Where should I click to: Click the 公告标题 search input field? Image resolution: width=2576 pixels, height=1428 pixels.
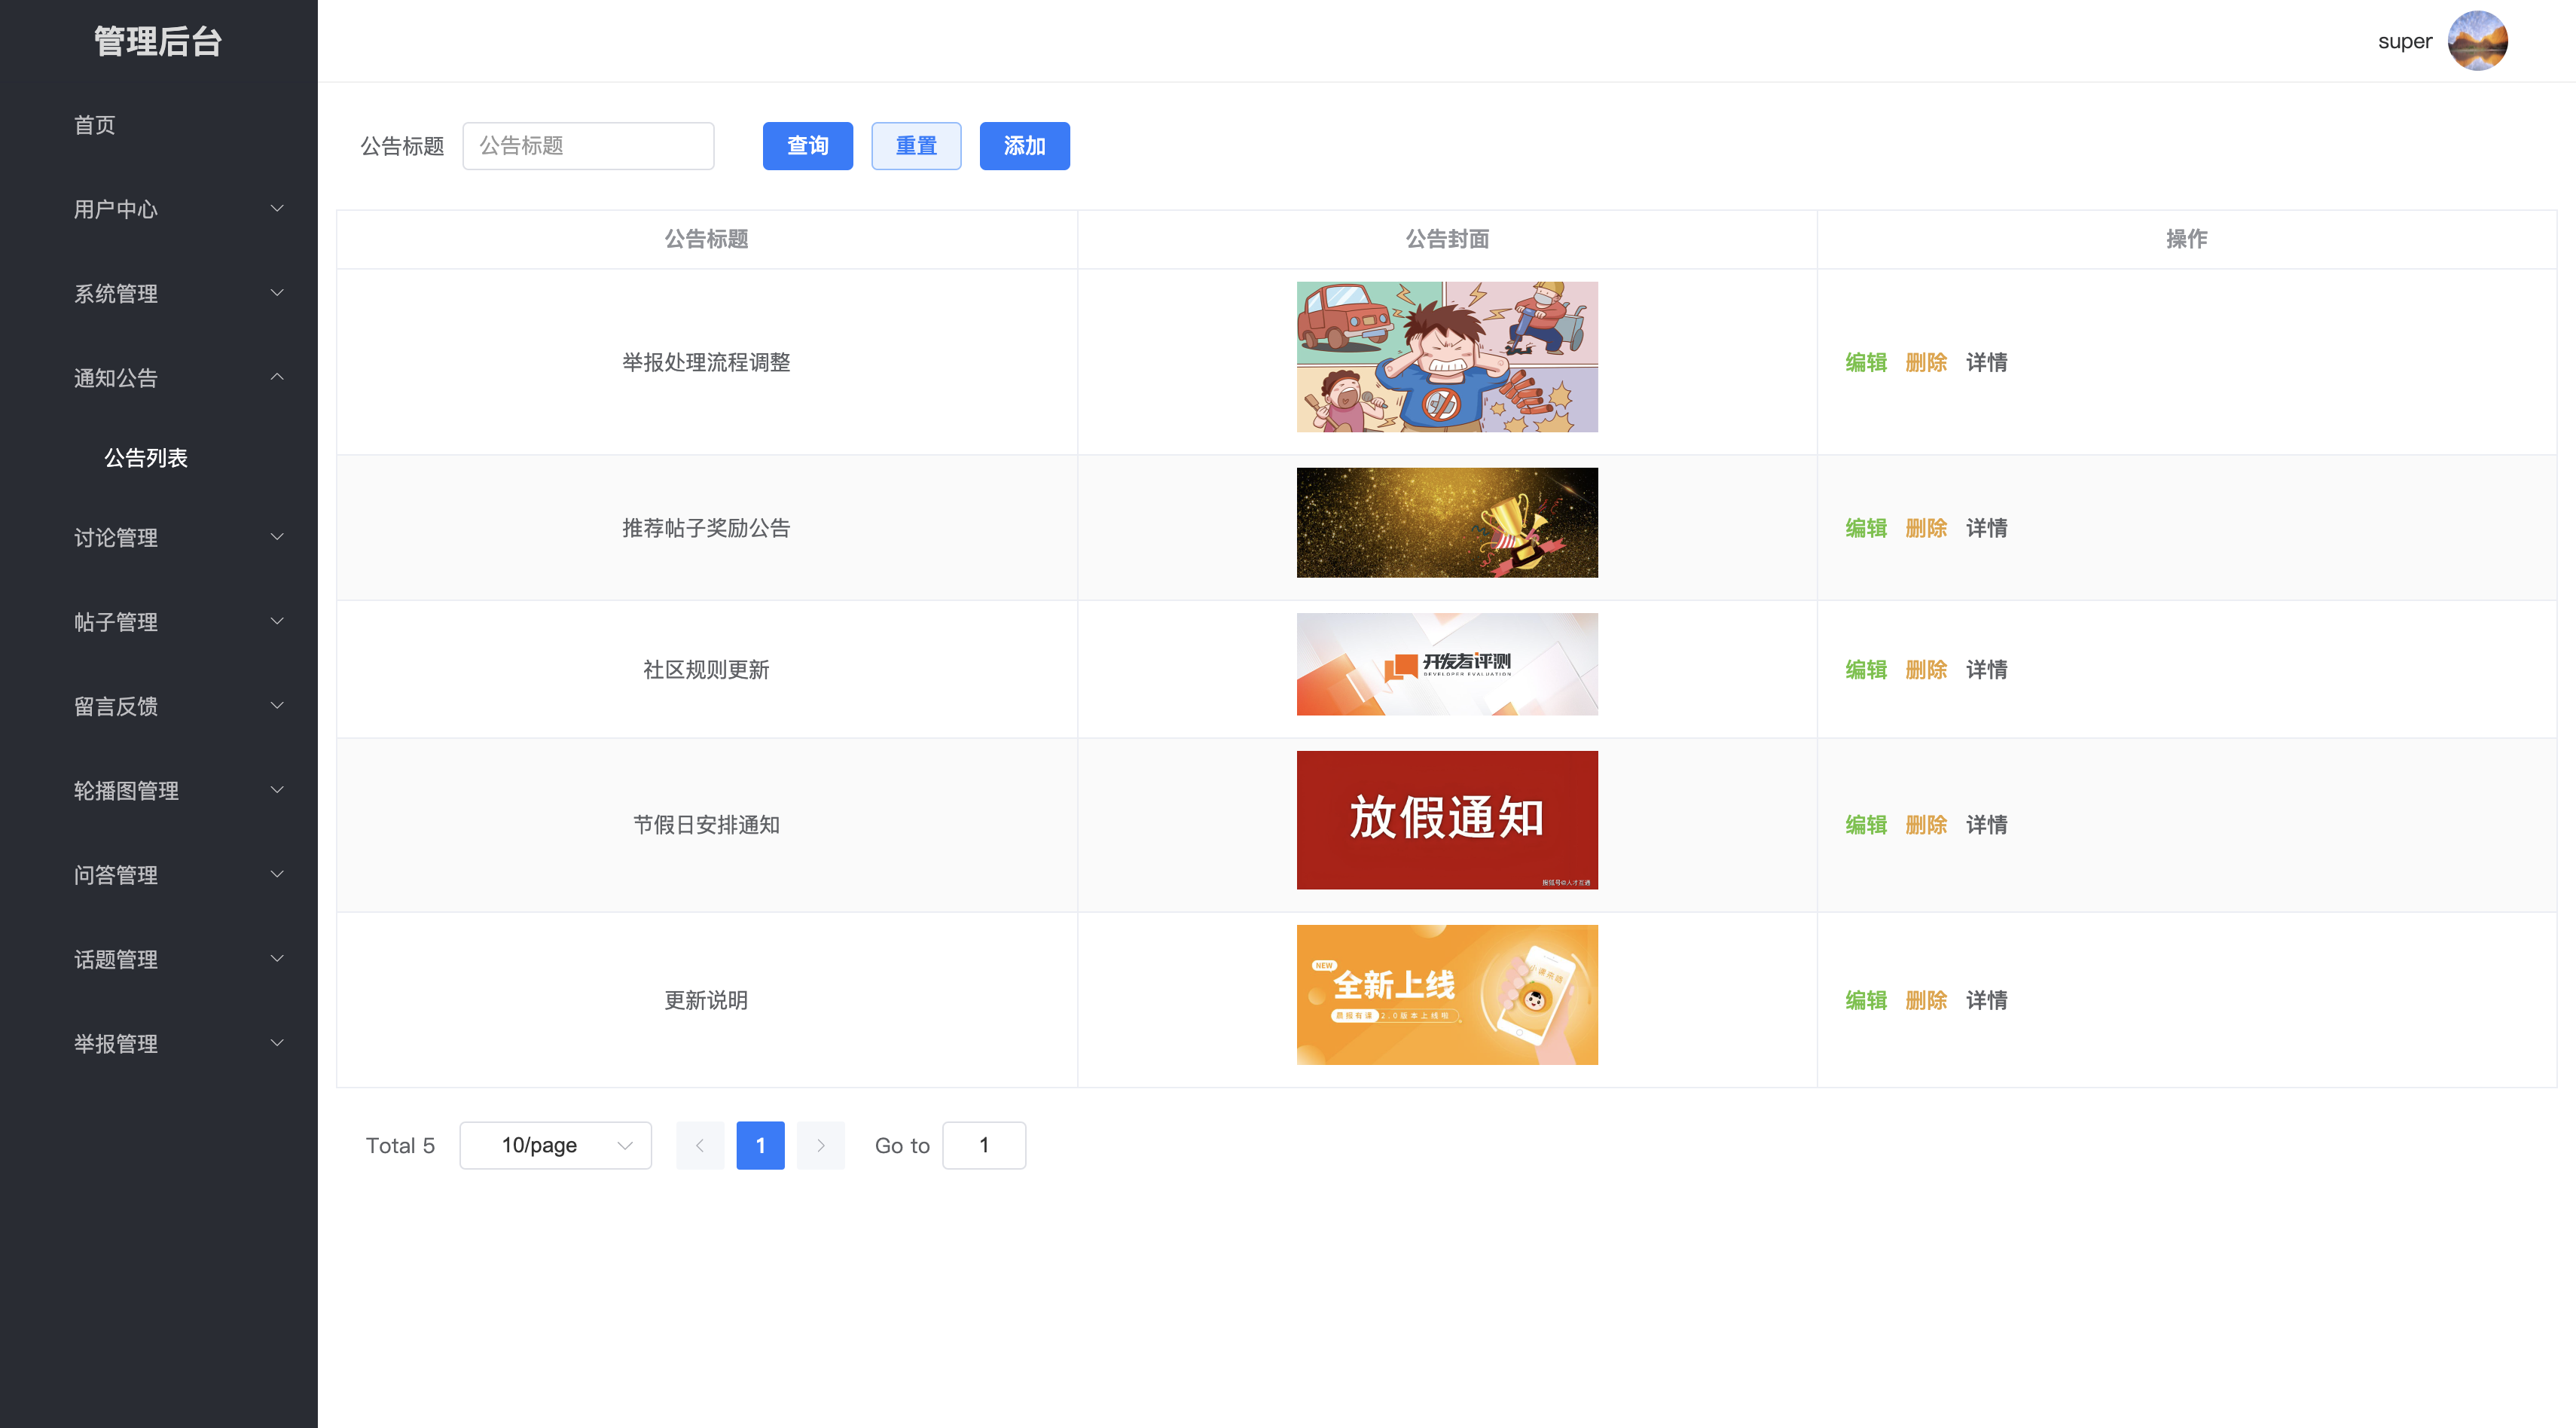pyautogui.click(x=588, y=145)
